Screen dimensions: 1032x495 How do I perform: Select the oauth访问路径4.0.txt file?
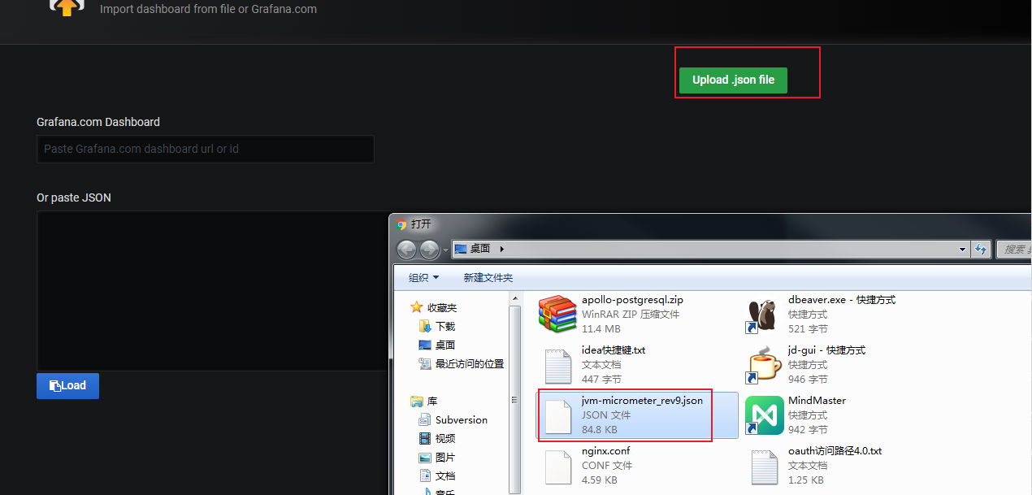844,466
